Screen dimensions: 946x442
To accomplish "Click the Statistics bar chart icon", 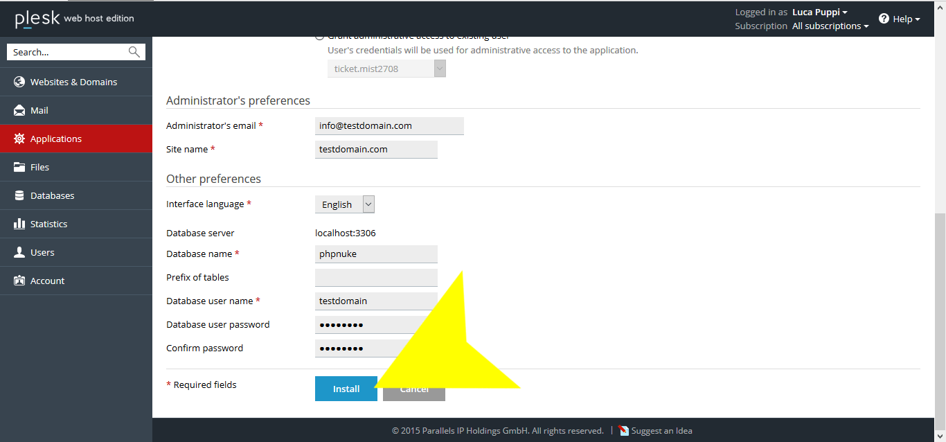I will coord(19,224).
